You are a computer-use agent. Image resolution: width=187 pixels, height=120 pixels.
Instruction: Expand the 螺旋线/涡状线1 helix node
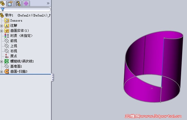coord(1,62)
